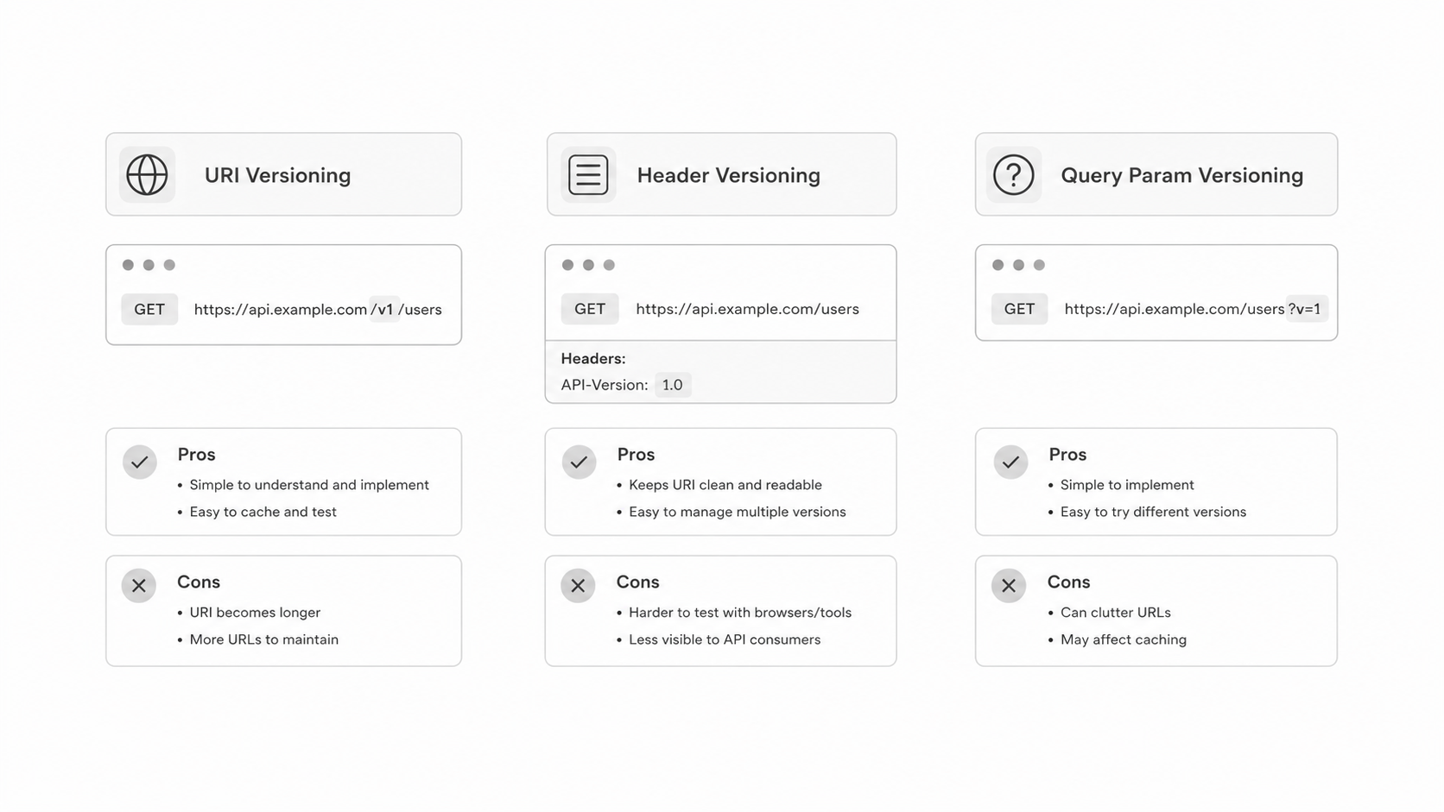Click the X icon in Header Versioning Cons

578,586
